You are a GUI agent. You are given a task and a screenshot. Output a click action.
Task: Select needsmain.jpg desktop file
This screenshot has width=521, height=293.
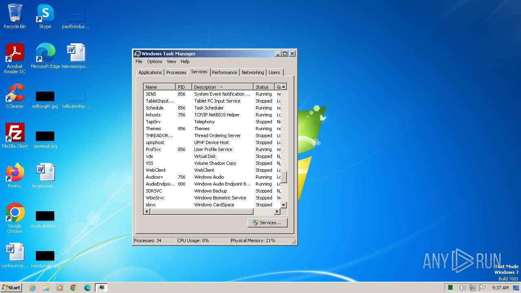45,259
